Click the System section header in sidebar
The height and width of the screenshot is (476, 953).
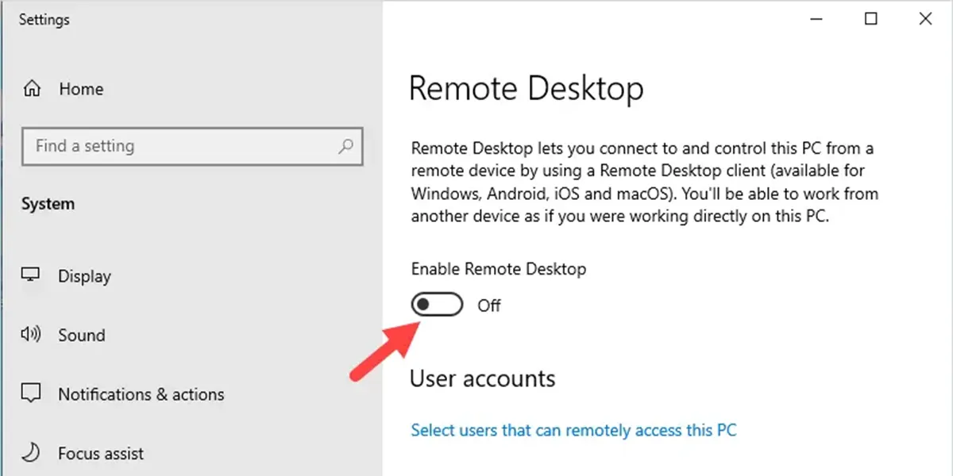(48, 204)
